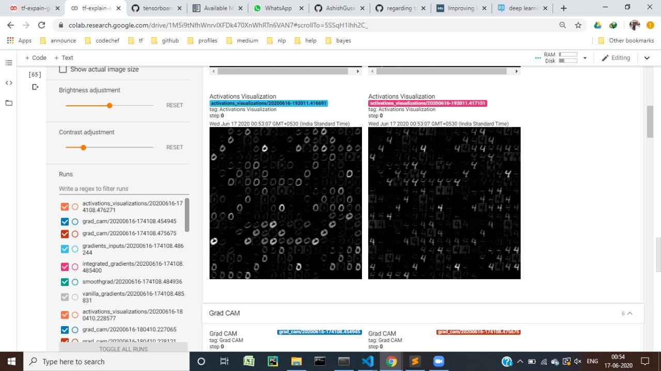Click the blue activations_visualizations/20200616-192011.416691 run label
661x371 pixels.
269,103
